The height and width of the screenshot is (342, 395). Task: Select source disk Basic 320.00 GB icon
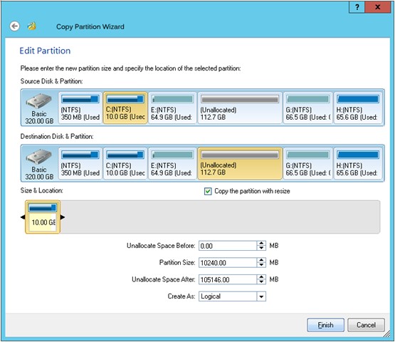pos(39,108)
